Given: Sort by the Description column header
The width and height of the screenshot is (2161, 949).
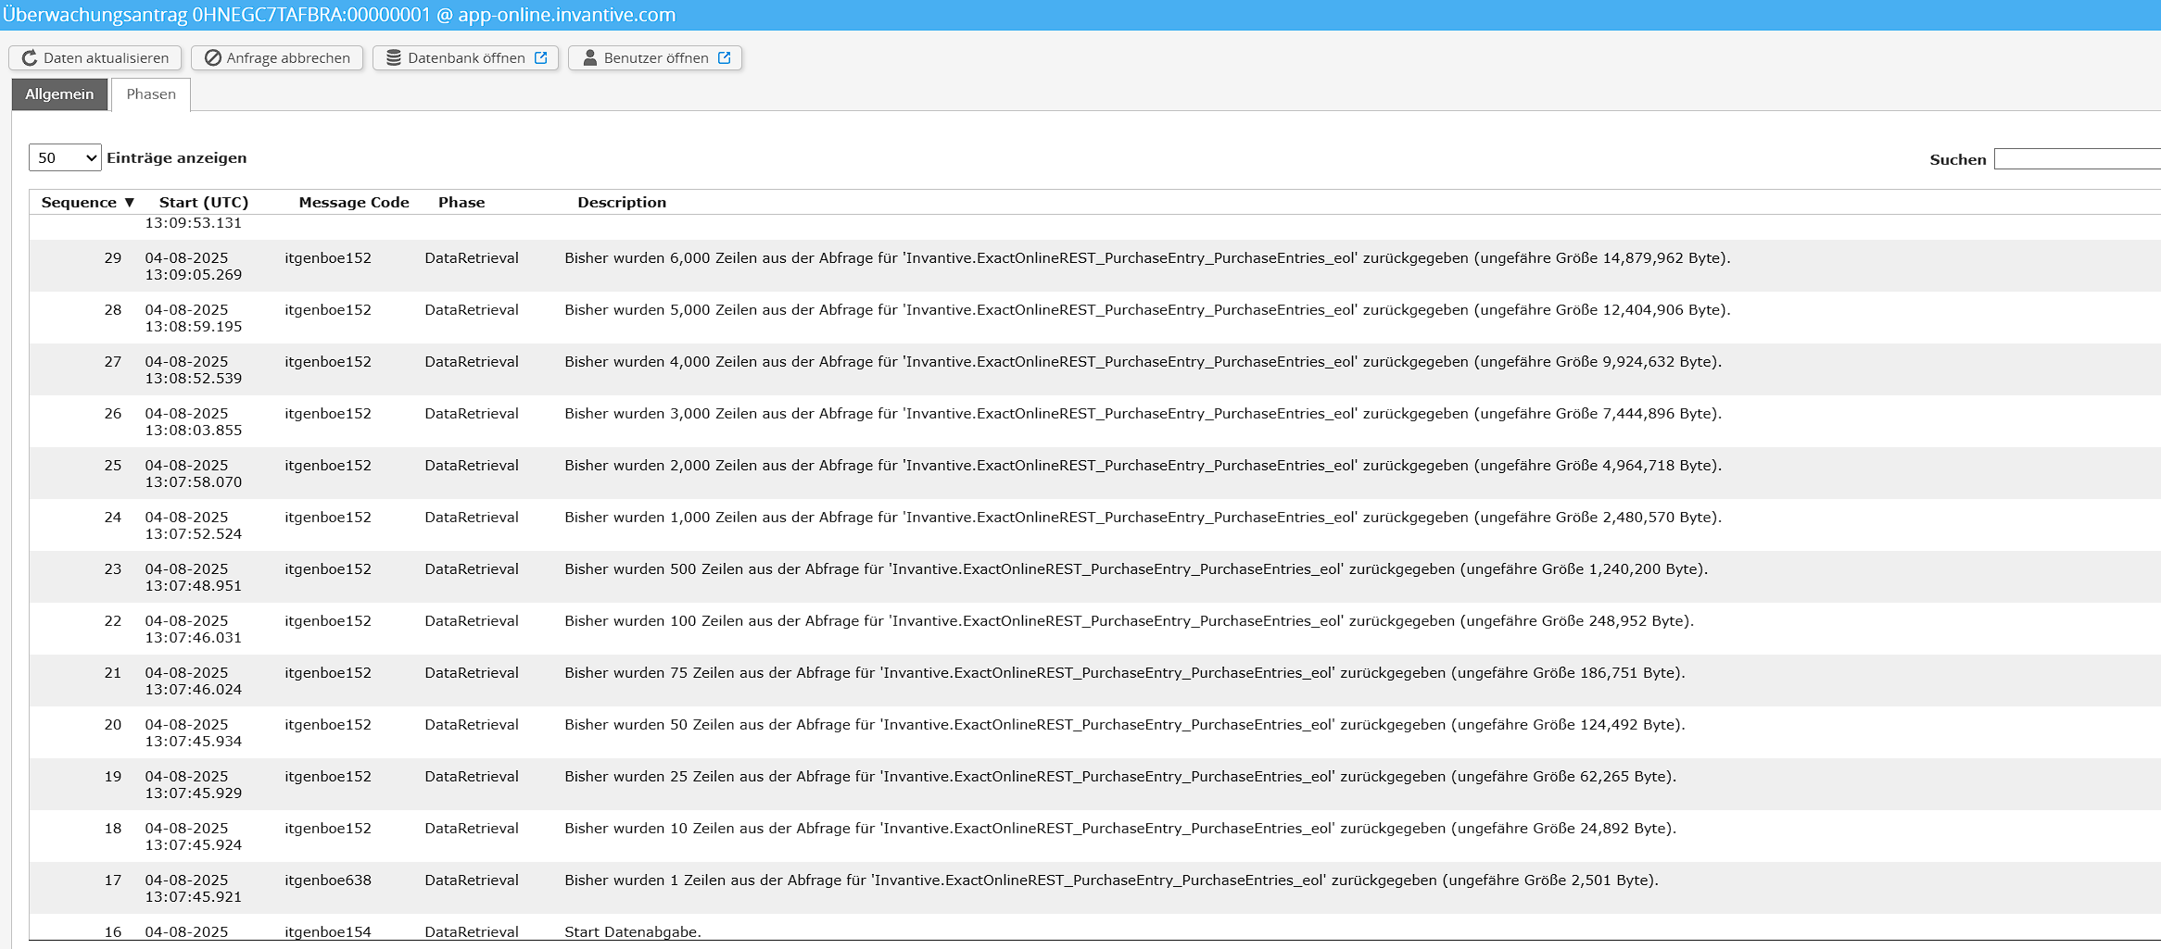Looking at the screenshot, I should click(622, 203).
